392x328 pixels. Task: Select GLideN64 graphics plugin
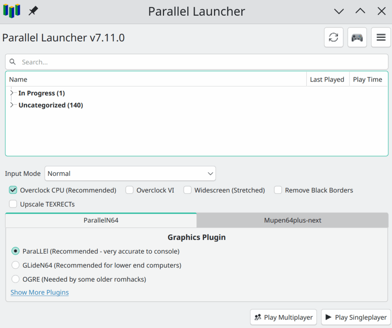[16, 265]
